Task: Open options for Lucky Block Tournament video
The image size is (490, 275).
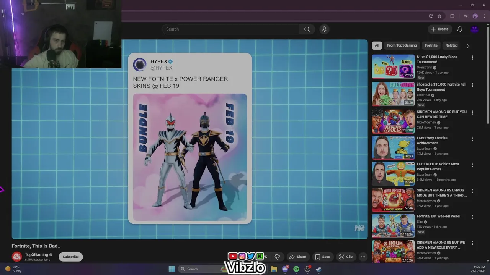Action: 472,57
